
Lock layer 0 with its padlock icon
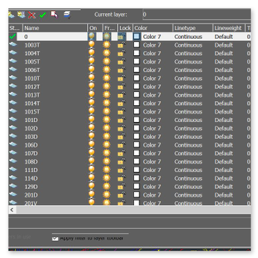pyautogui.click(x=121, y=36)
